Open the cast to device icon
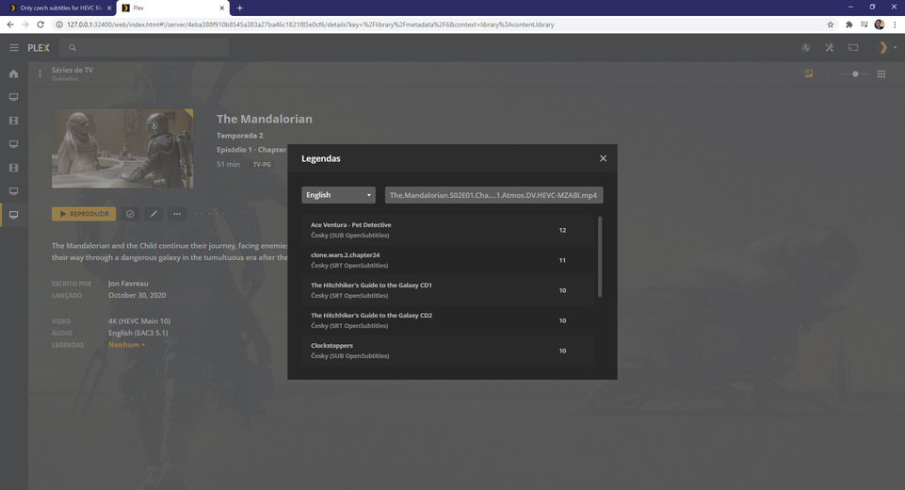Viewport: 905px width, 490px height. click(x=853, y=48)
